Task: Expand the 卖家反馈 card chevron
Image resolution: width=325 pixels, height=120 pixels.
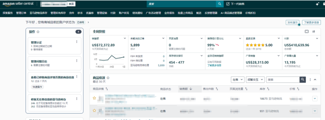Action: 279,38
